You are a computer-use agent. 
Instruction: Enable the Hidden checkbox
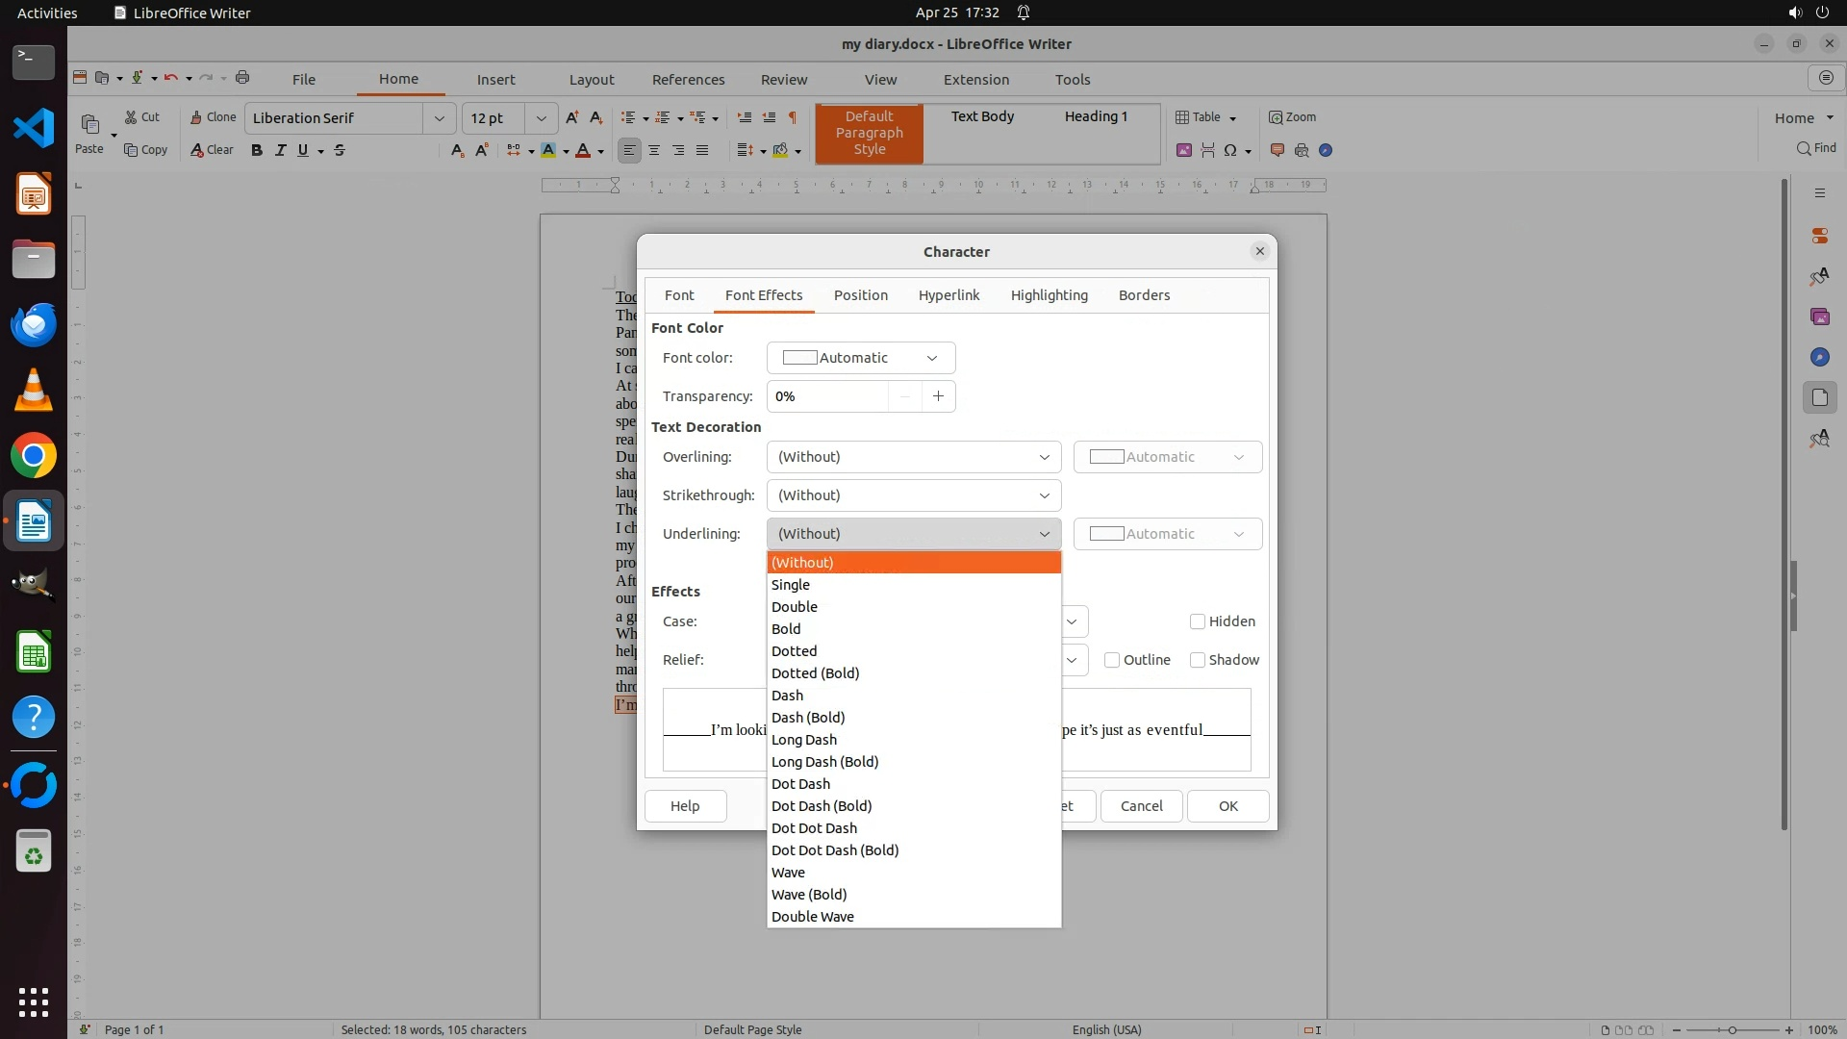coord(1198,621)
